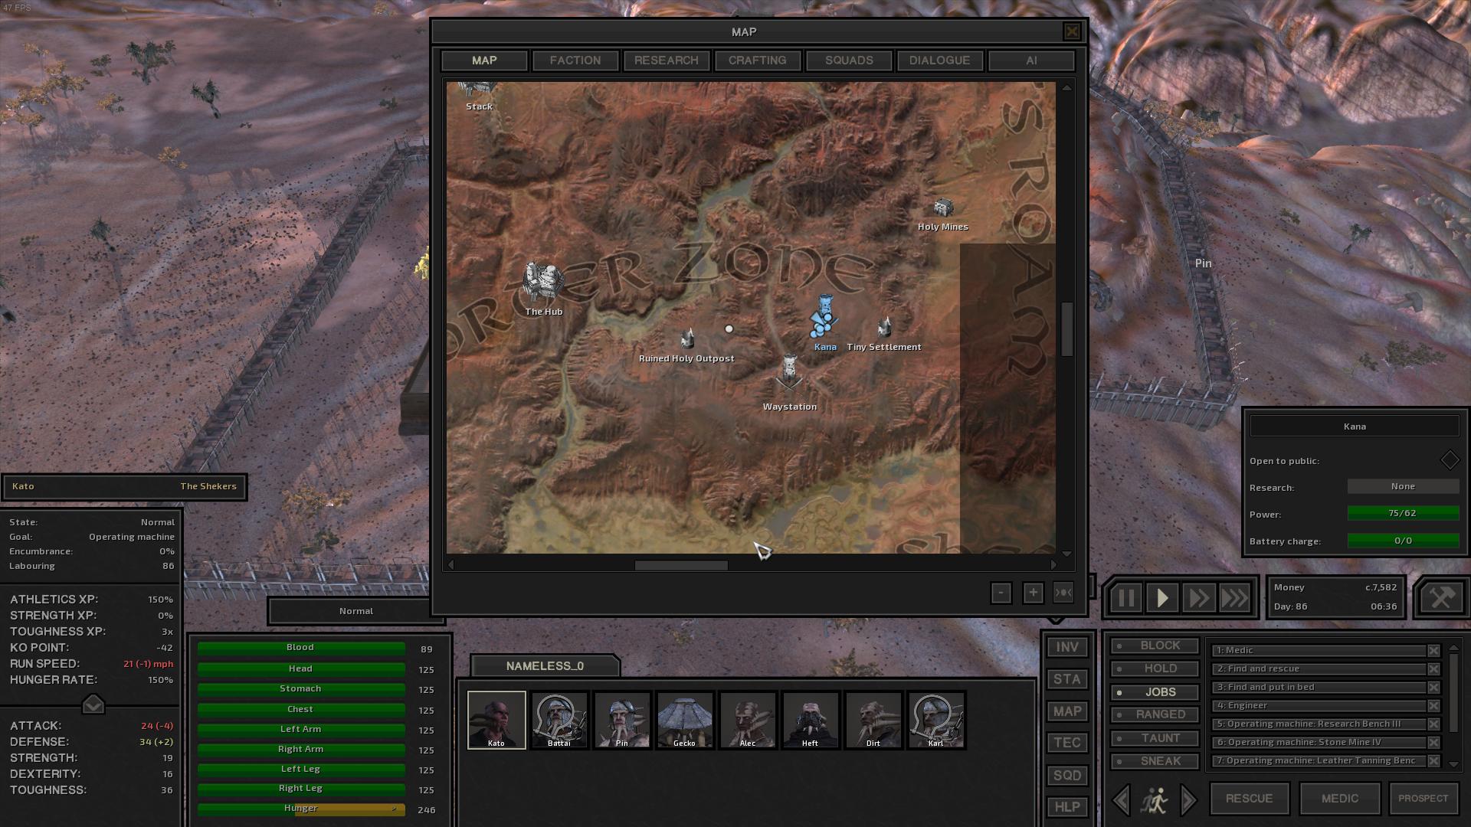Open inventory with INV button
This screenshot has height=827, width=1471.
point(1067,647)
